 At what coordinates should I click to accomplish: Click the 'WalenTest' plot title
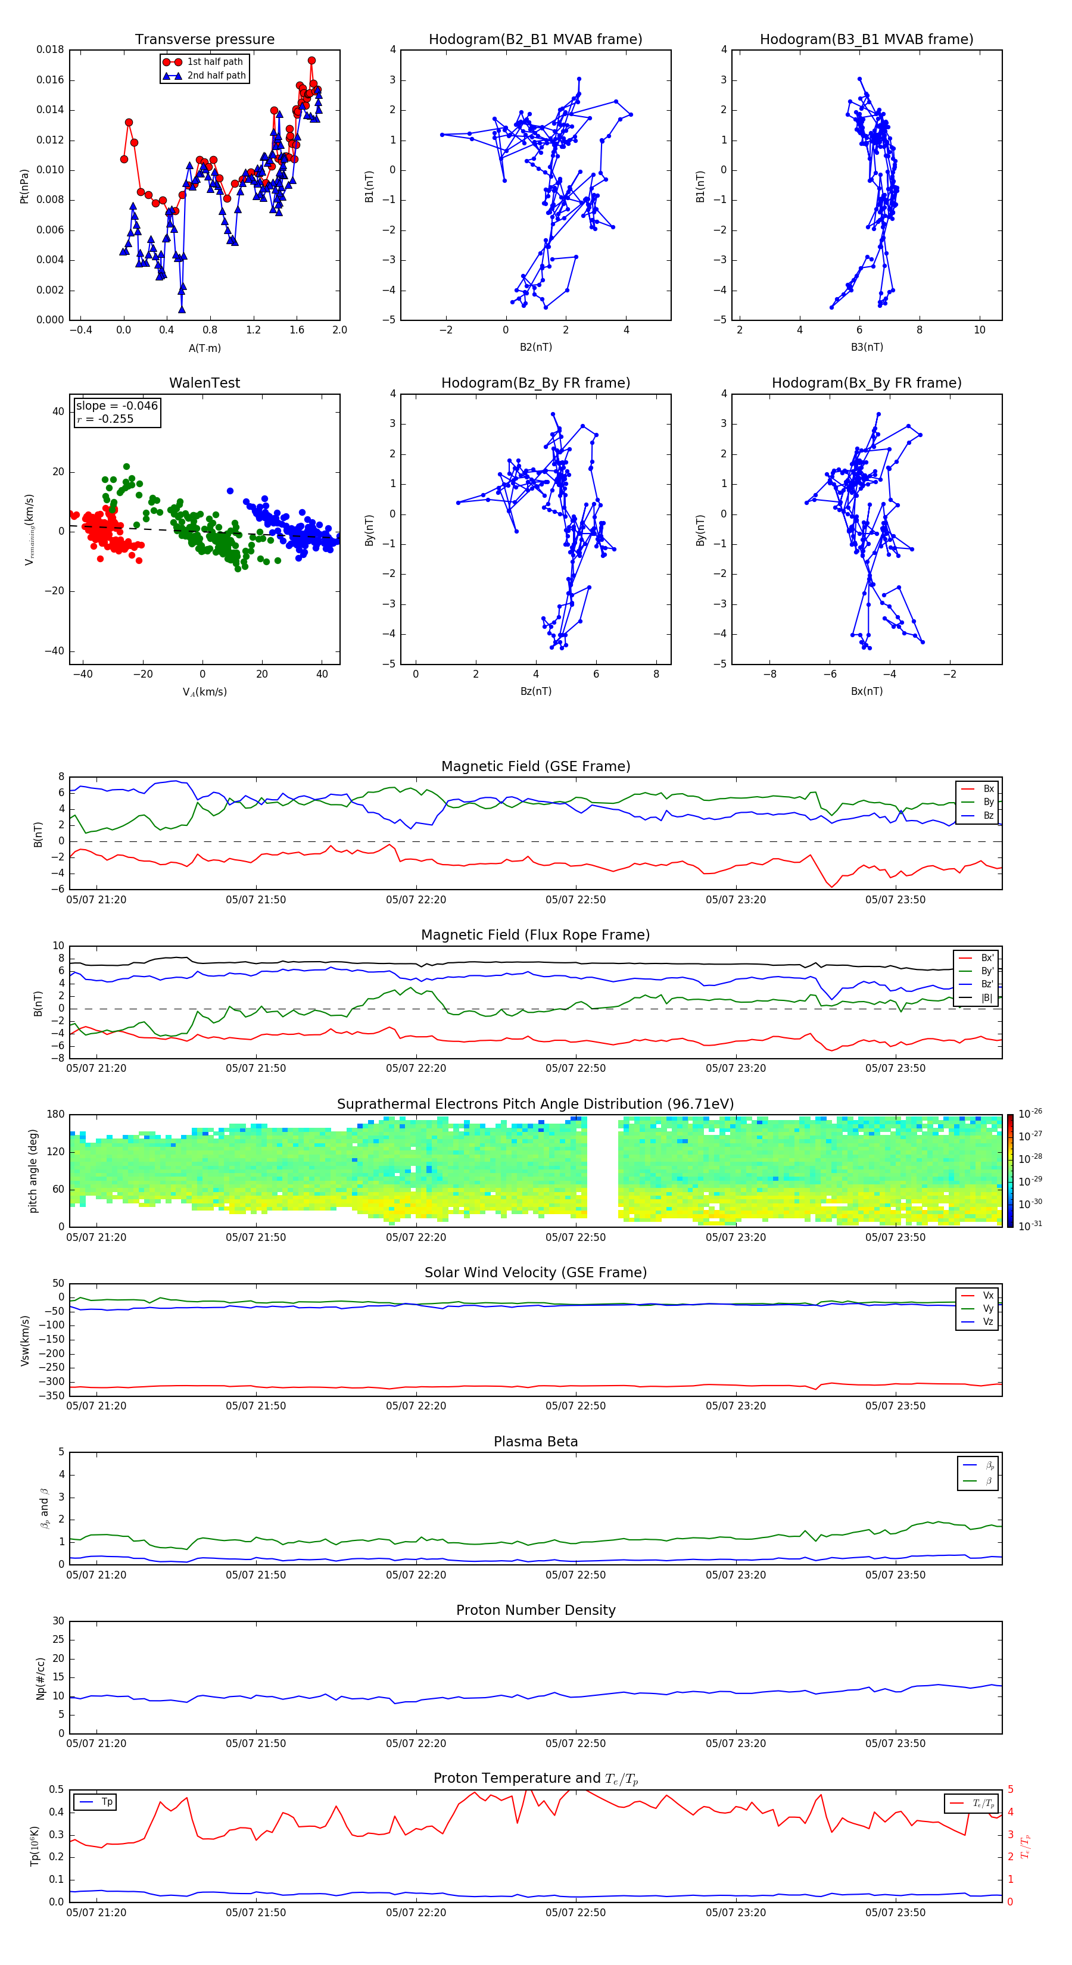click(x=204, y=383)
